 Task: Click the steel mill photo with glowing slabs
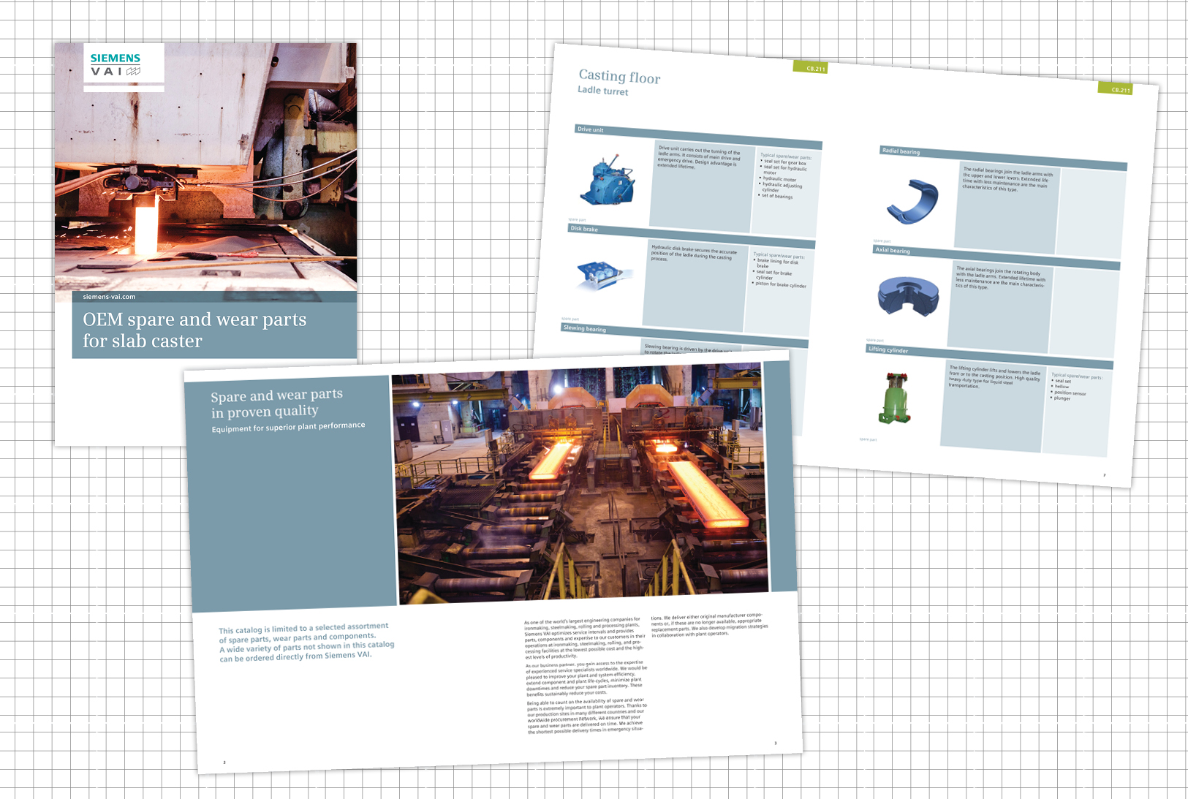580,483
